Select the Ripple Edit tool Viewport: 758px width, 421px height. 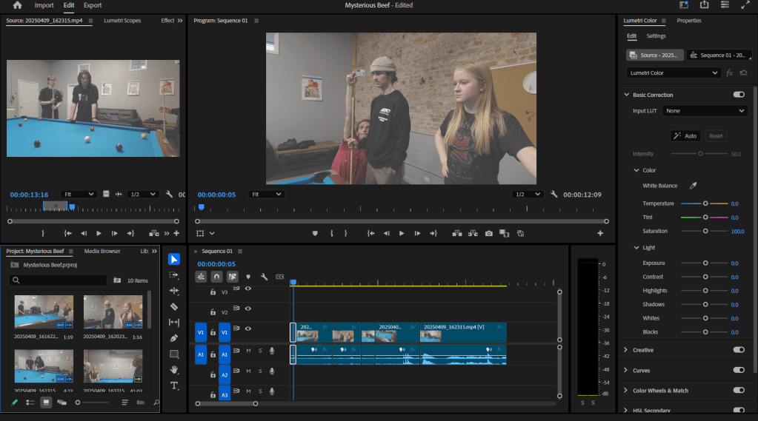coord(174,291)
